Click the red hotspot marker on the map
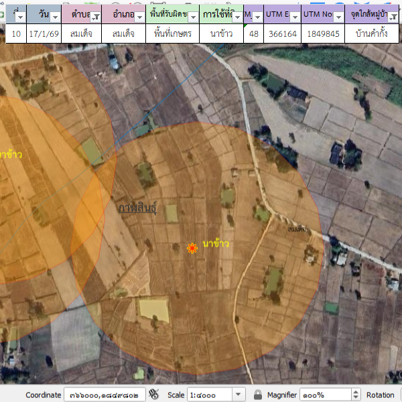 click(x=192, y=248)
